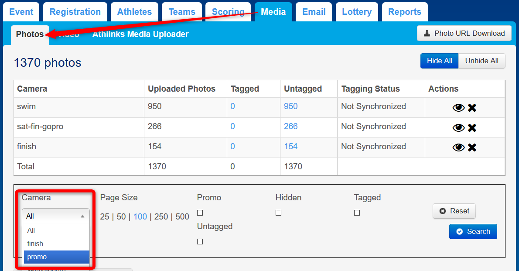Open the Camera dropdown showing All
The height and width of the screenshot is (271, 519).
point(56,216)
